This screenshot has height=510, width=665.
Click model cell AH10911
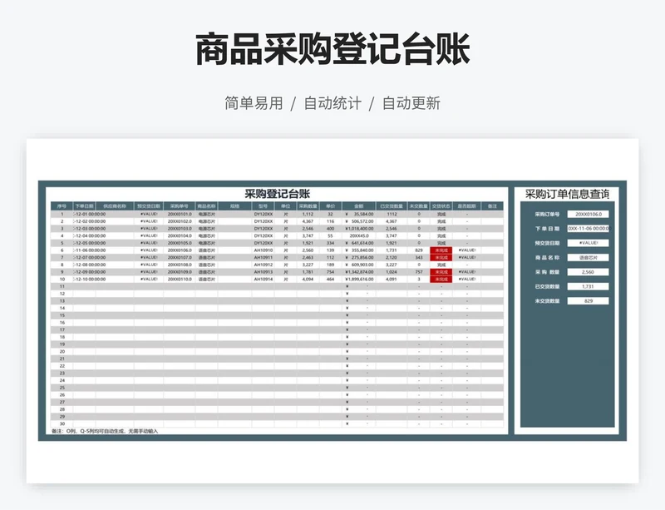click(263, 258)
